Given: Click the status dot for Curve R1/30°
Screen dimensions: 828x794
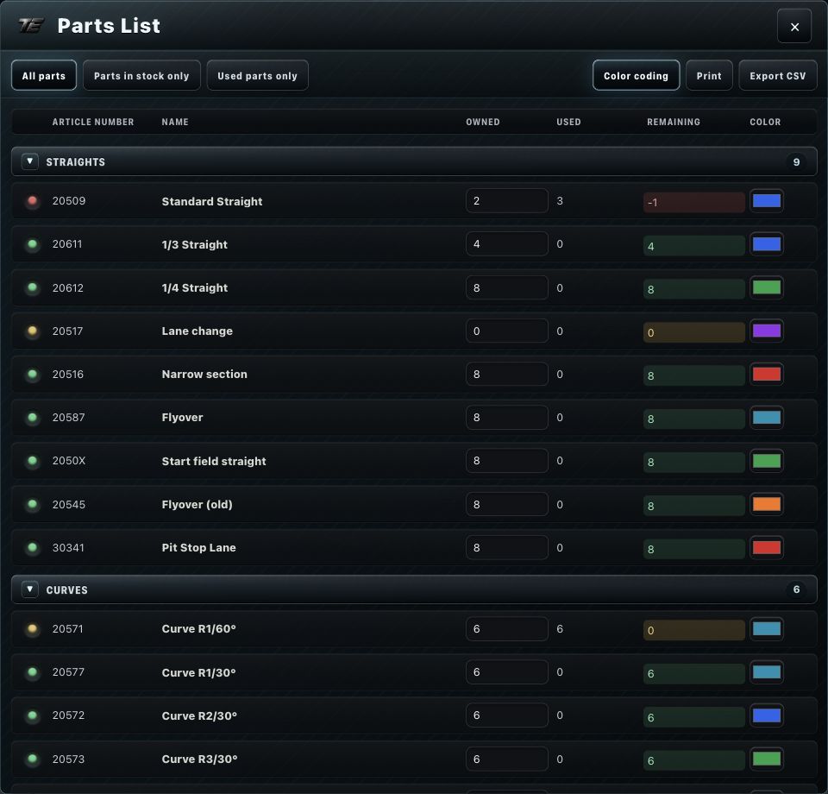Looking at the screenshot, I should tap(32, 672).
